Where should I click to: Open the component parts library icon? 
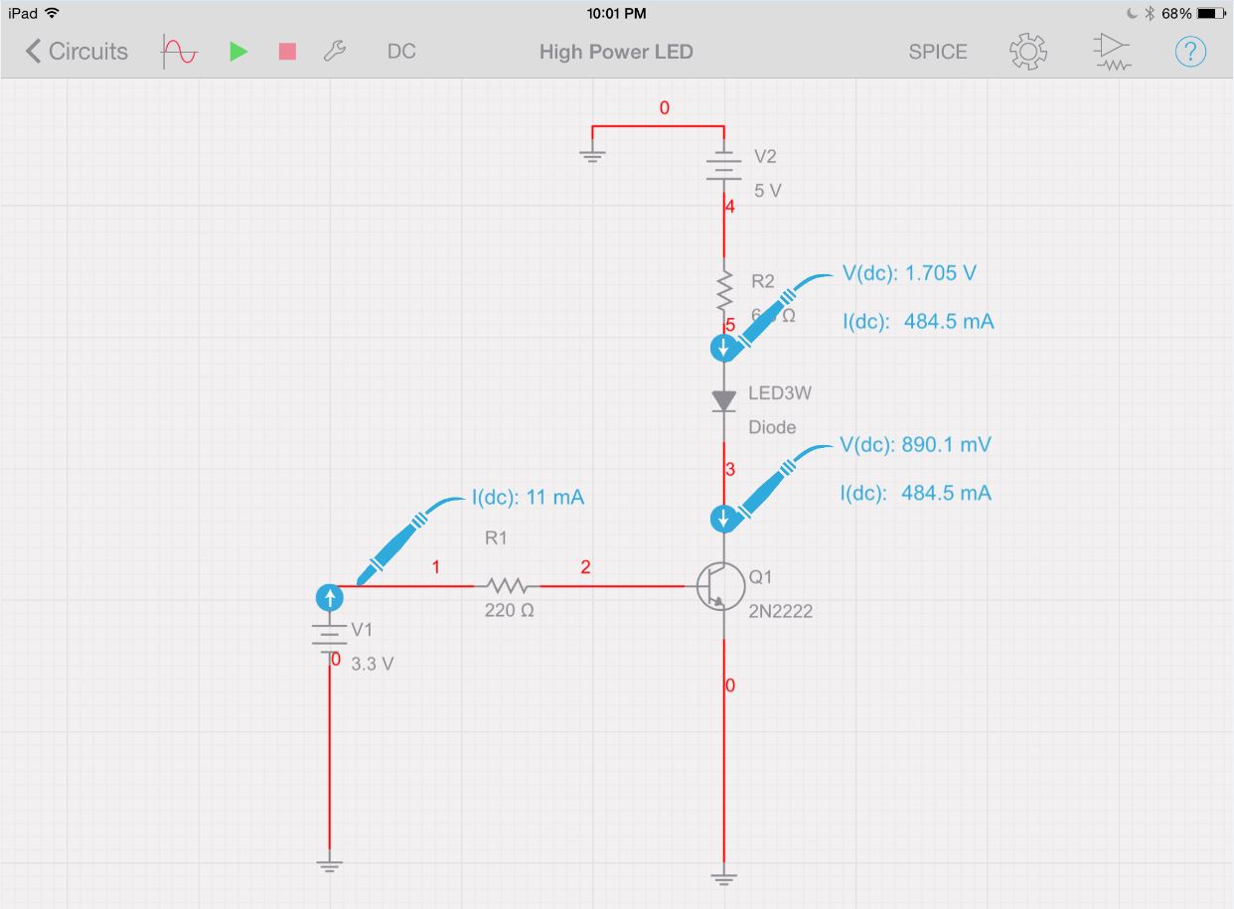pos(1111,51)
